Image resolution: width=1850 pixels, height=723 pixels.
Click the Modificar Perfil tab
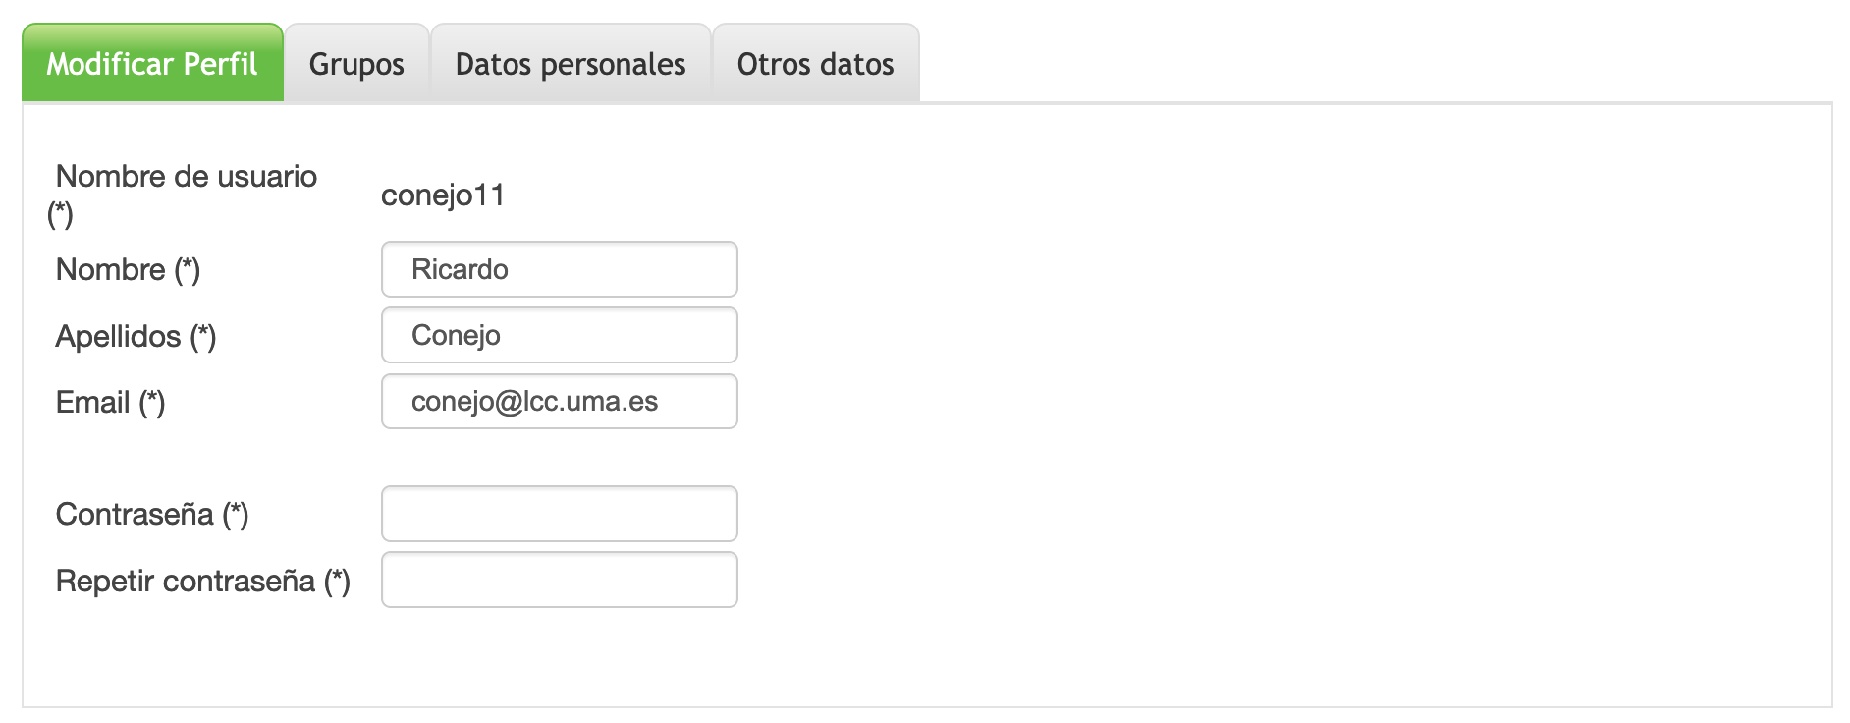[152, 64]
